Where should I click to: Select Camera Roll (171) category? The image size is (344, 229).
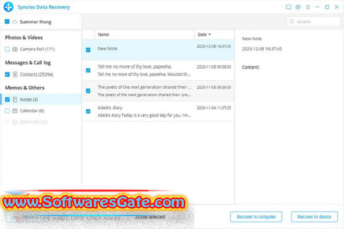click(x=37, y=49)
